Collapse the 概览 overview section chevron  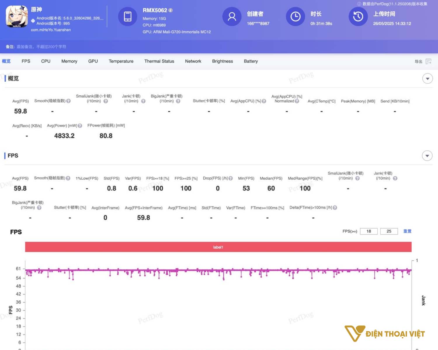[x=427, y=78]
